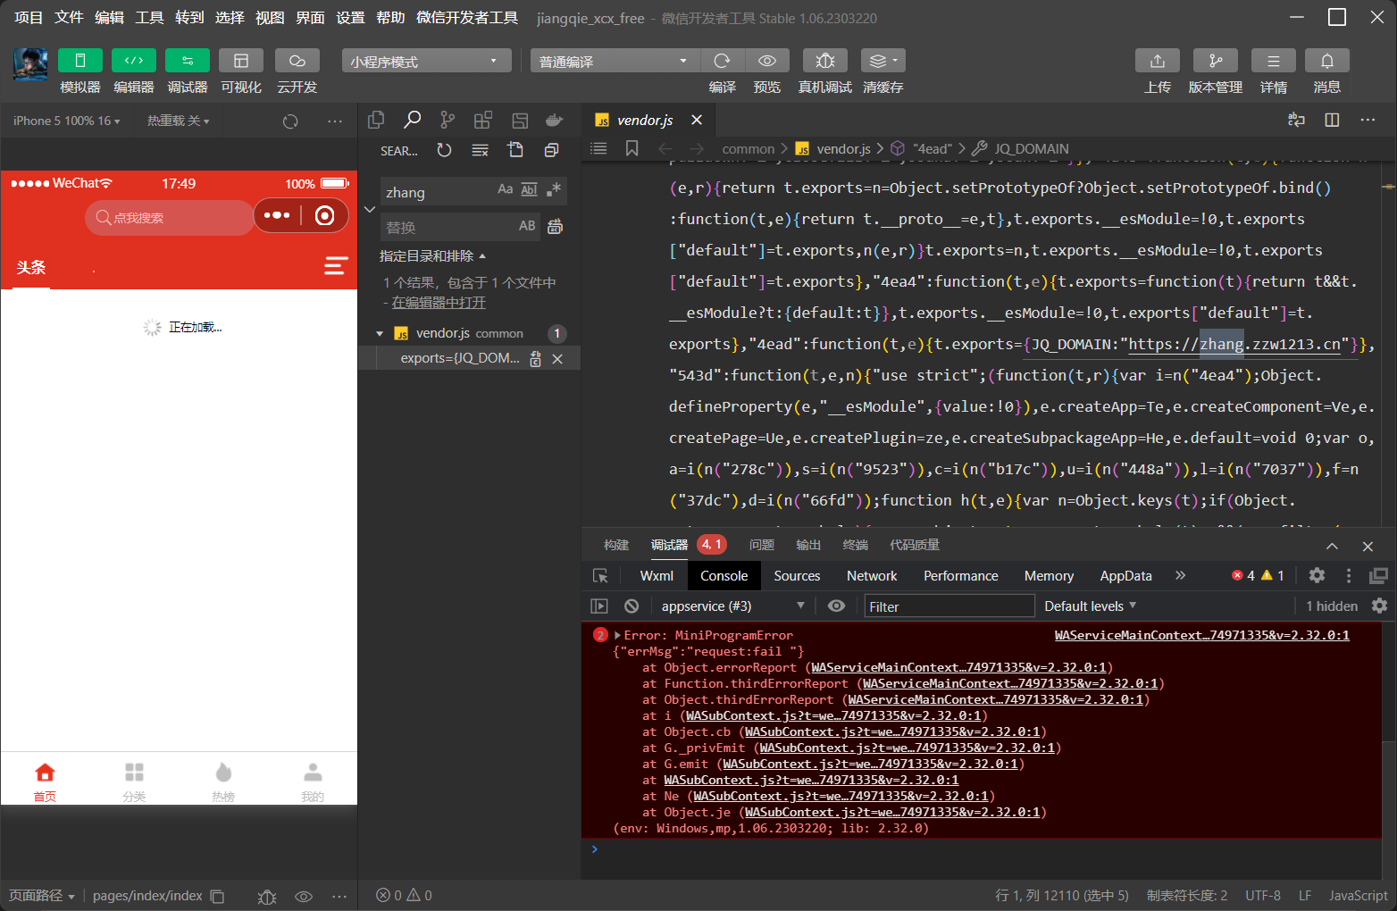Open the iPhone 5 device dropdown
Image resolution: width=1397 pixels, height=911 pixels.
[66, 121]
